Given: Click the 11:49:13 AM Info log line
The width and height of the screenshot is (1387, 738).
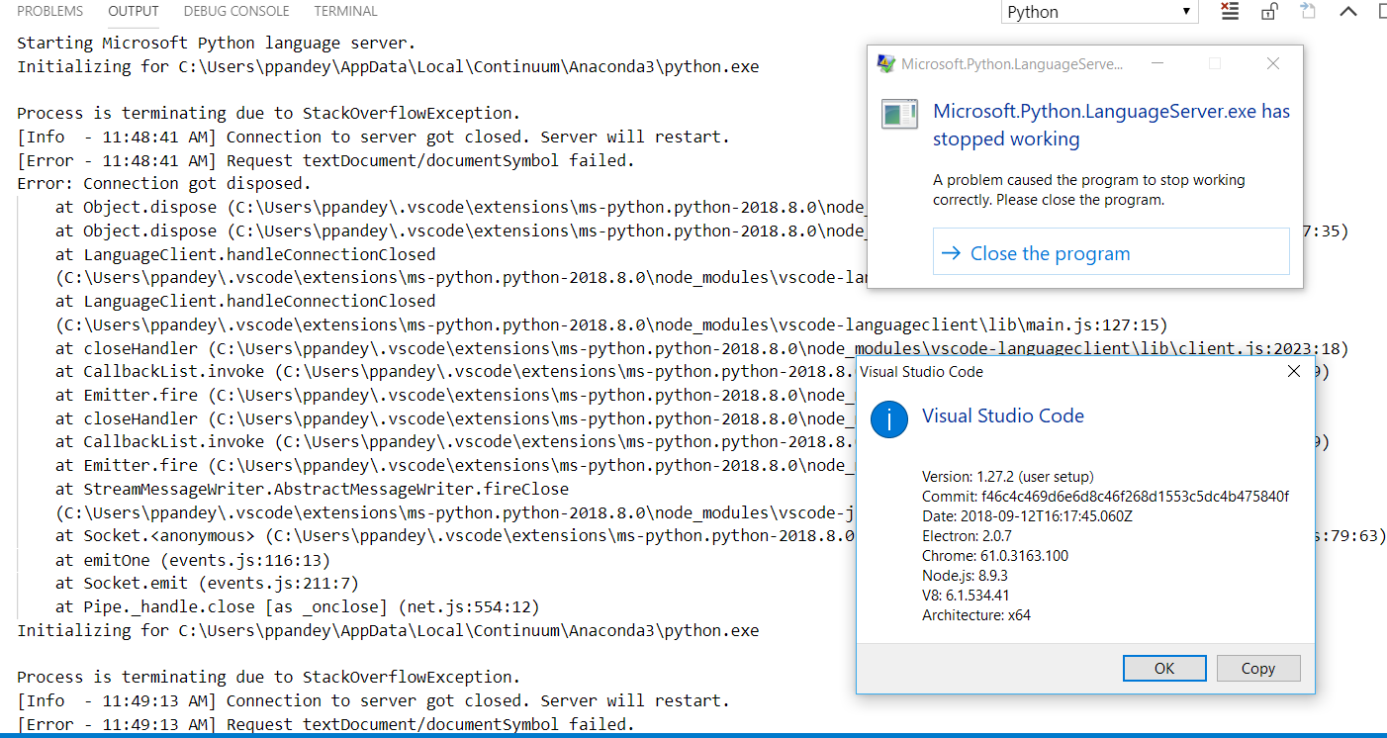Looking at the screenshot, I should [373, 701].
